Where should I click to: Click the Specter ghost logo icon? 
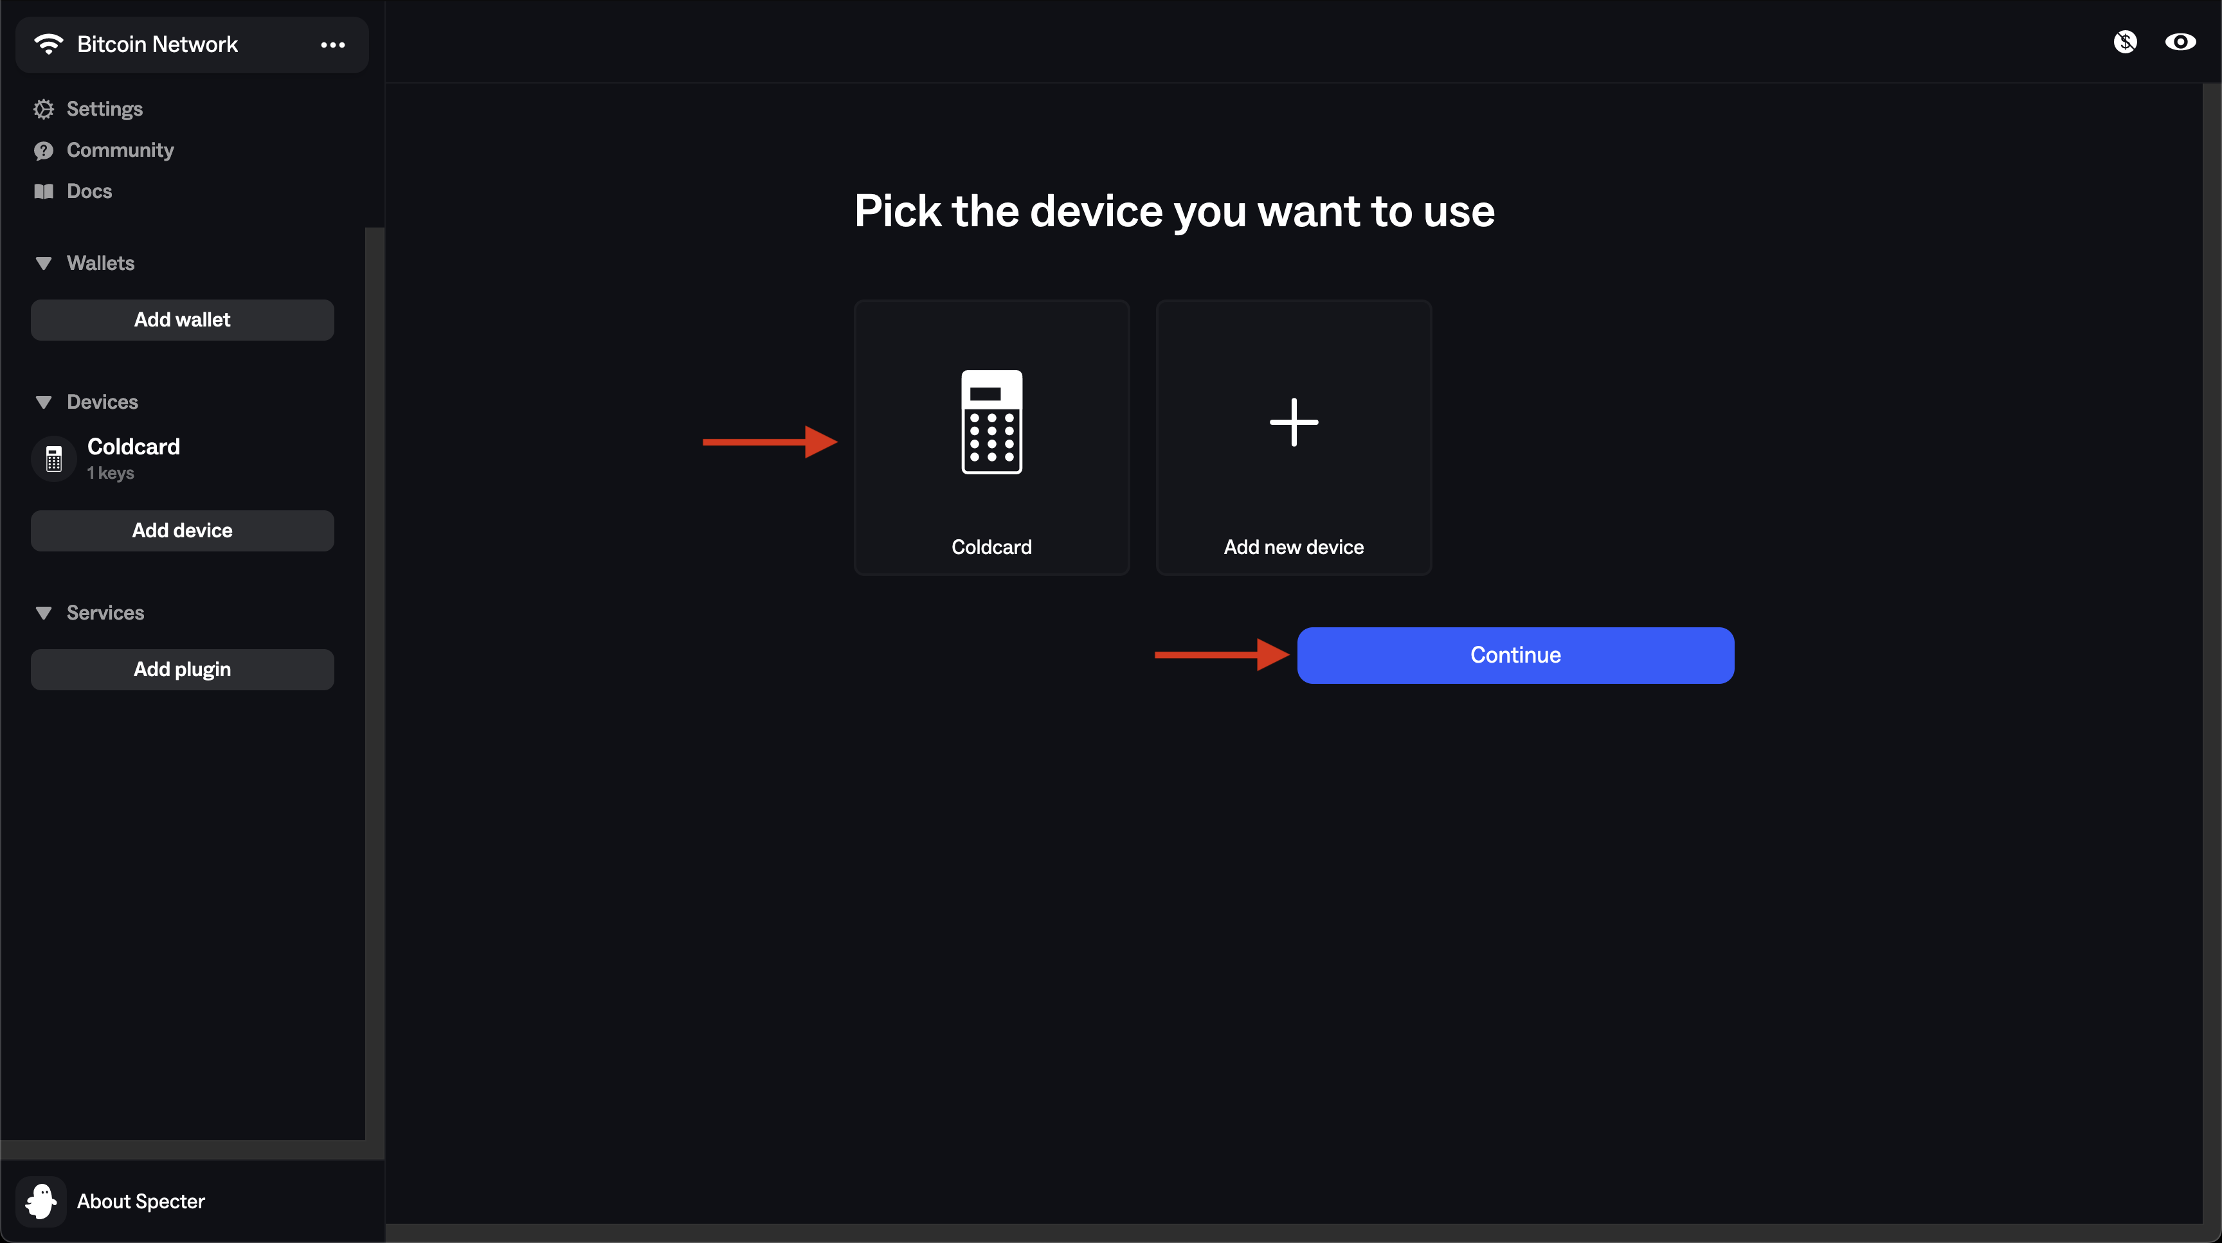pos(41,1201)
